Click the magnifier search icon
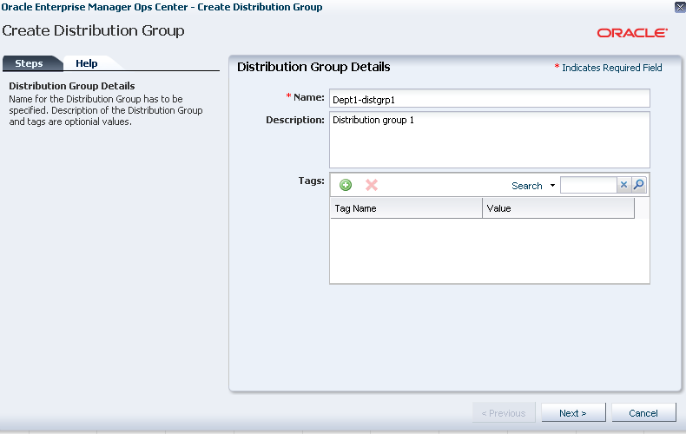Screen dimensions: 686x434 [639, 185]
